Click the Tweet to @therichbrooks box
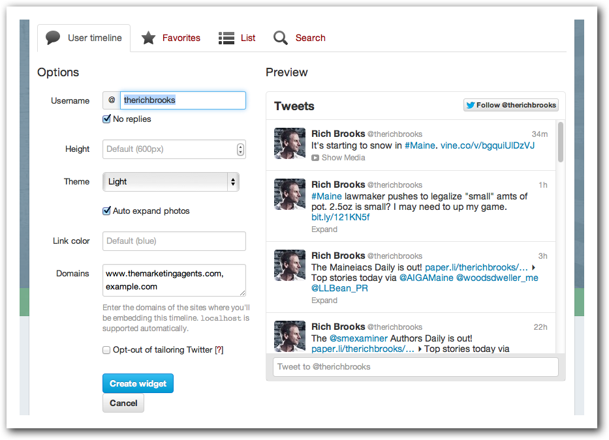This screenshot has height=440, width=609. pyautogui.click(x=416, y=366)
